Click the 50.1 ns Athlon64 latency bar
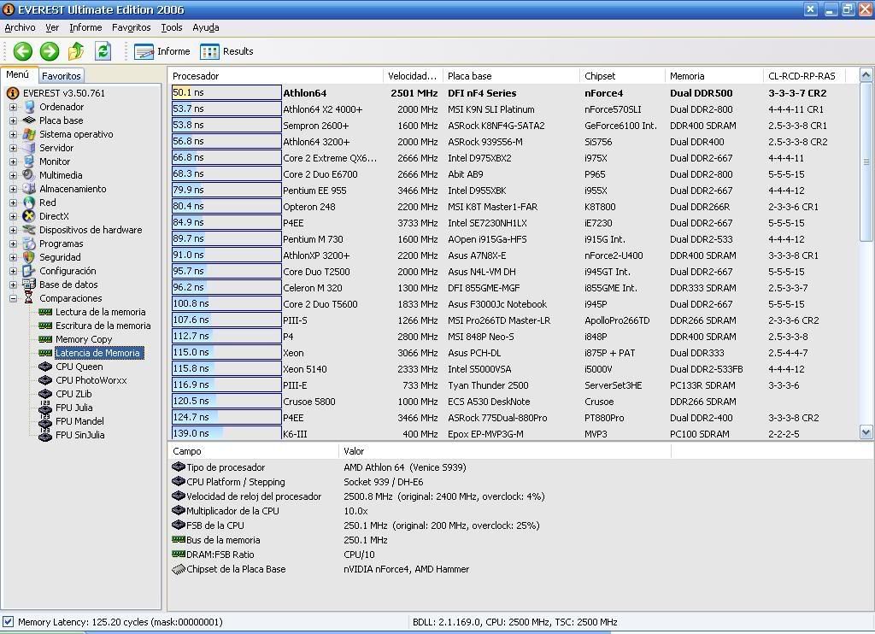Viewport: 875px width, 634px height. [x=226, y=92]
